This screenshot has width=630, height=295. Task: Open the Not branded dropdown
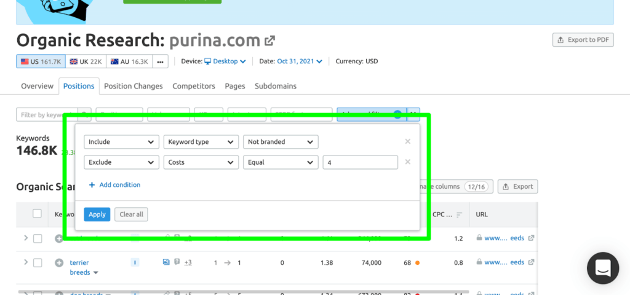(281, 141)
